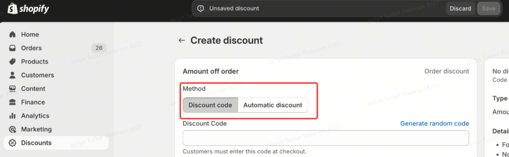Screen dimensions: 509x157
Task: Select the Products tag icon
Action: 13,61
